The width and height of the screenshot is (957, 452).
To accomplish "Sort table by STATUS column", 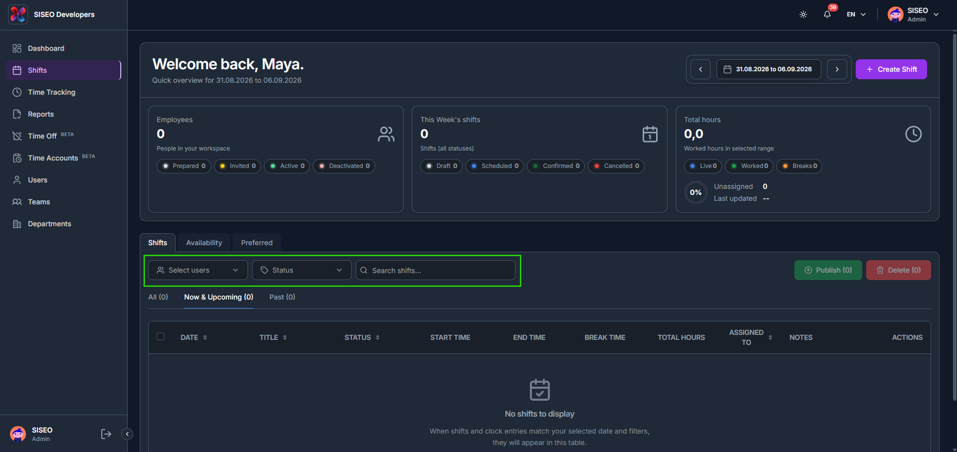I will point(362,337).
